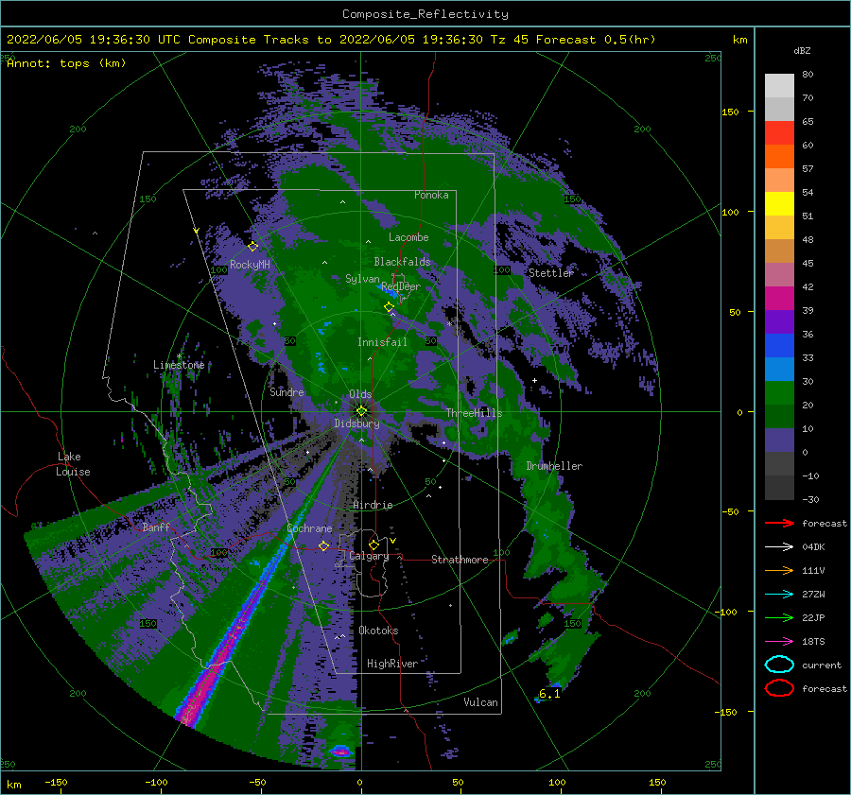This screenshot has width=851, height=795.
Task: Click the Sundre label
Action: click(287, 391)
